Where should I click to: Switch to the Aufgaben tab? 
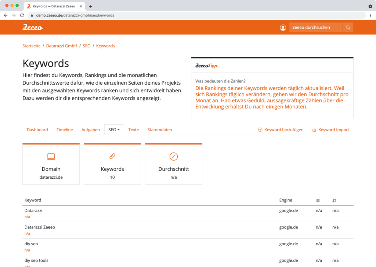click(91, 130)
